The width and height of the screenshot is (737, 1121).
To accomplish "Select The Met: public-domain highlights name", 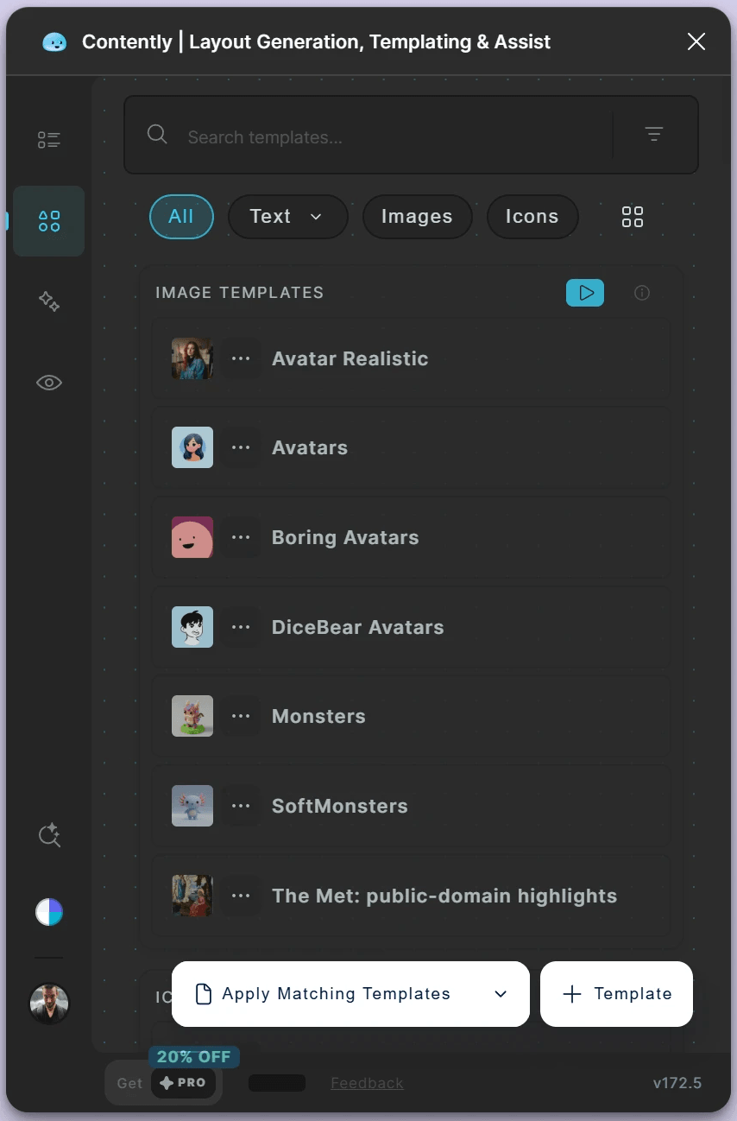I will click(444, 896).
